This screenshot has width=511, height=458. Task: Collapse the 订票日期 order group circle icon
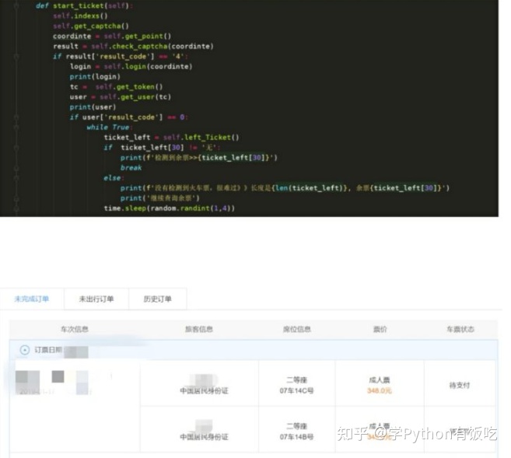[x=25, y=350]
